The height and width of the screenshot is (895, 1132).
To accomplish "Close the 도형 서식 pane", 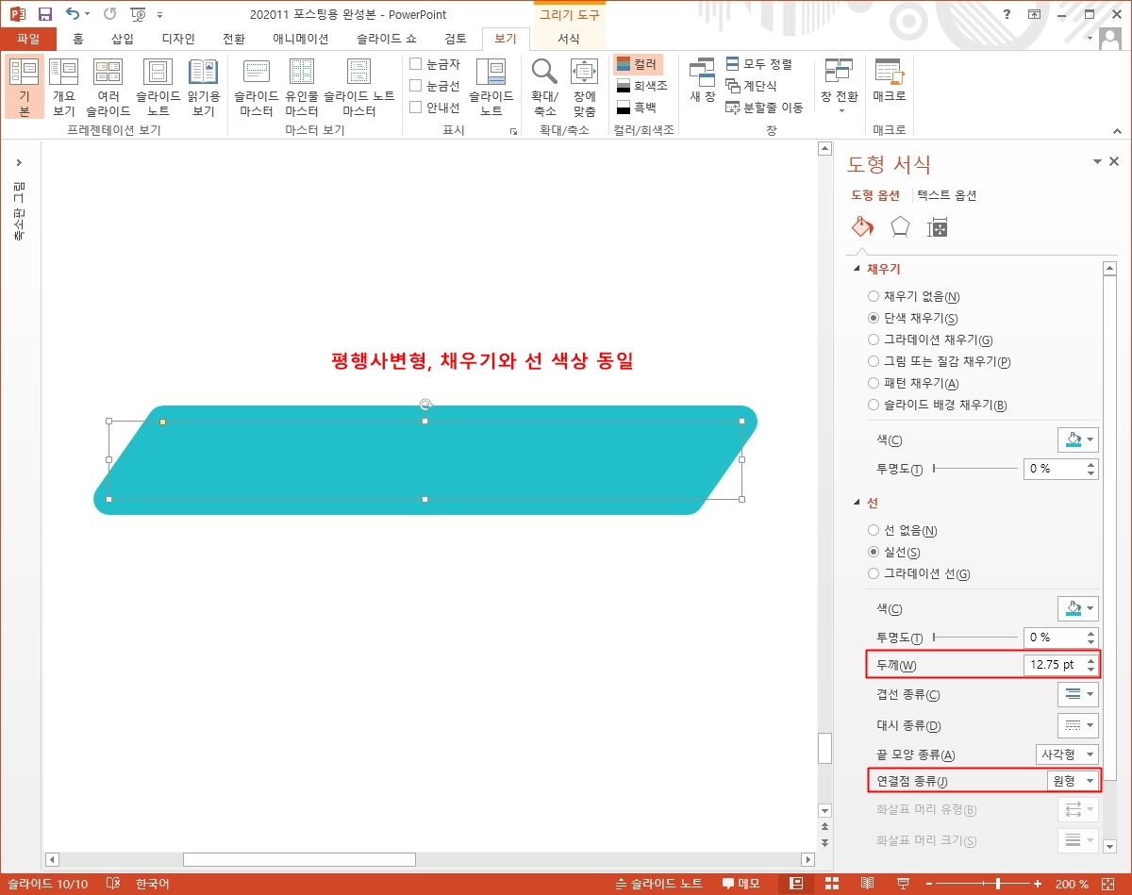I will pyautogui.click(x=1115, y=162).
